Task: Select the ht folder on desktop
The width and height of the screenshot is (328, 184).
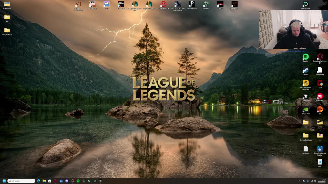Action: 7,18
